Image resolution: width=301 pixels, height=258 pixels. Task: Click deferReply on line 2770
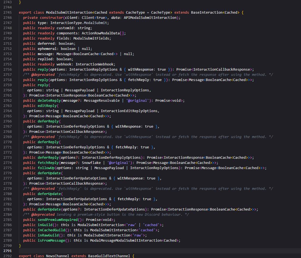click(48, 142)
